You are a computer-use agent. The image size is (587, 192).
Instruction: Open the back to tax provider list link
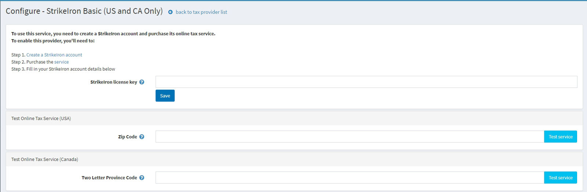tap(201, 12)
